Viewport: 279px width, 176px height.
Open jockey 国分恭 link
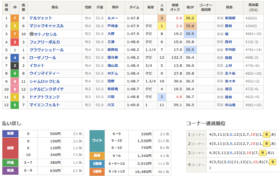(x=113, y=57)
